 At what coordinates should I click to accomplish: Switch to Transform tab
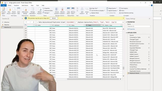[x=16, y=5]
